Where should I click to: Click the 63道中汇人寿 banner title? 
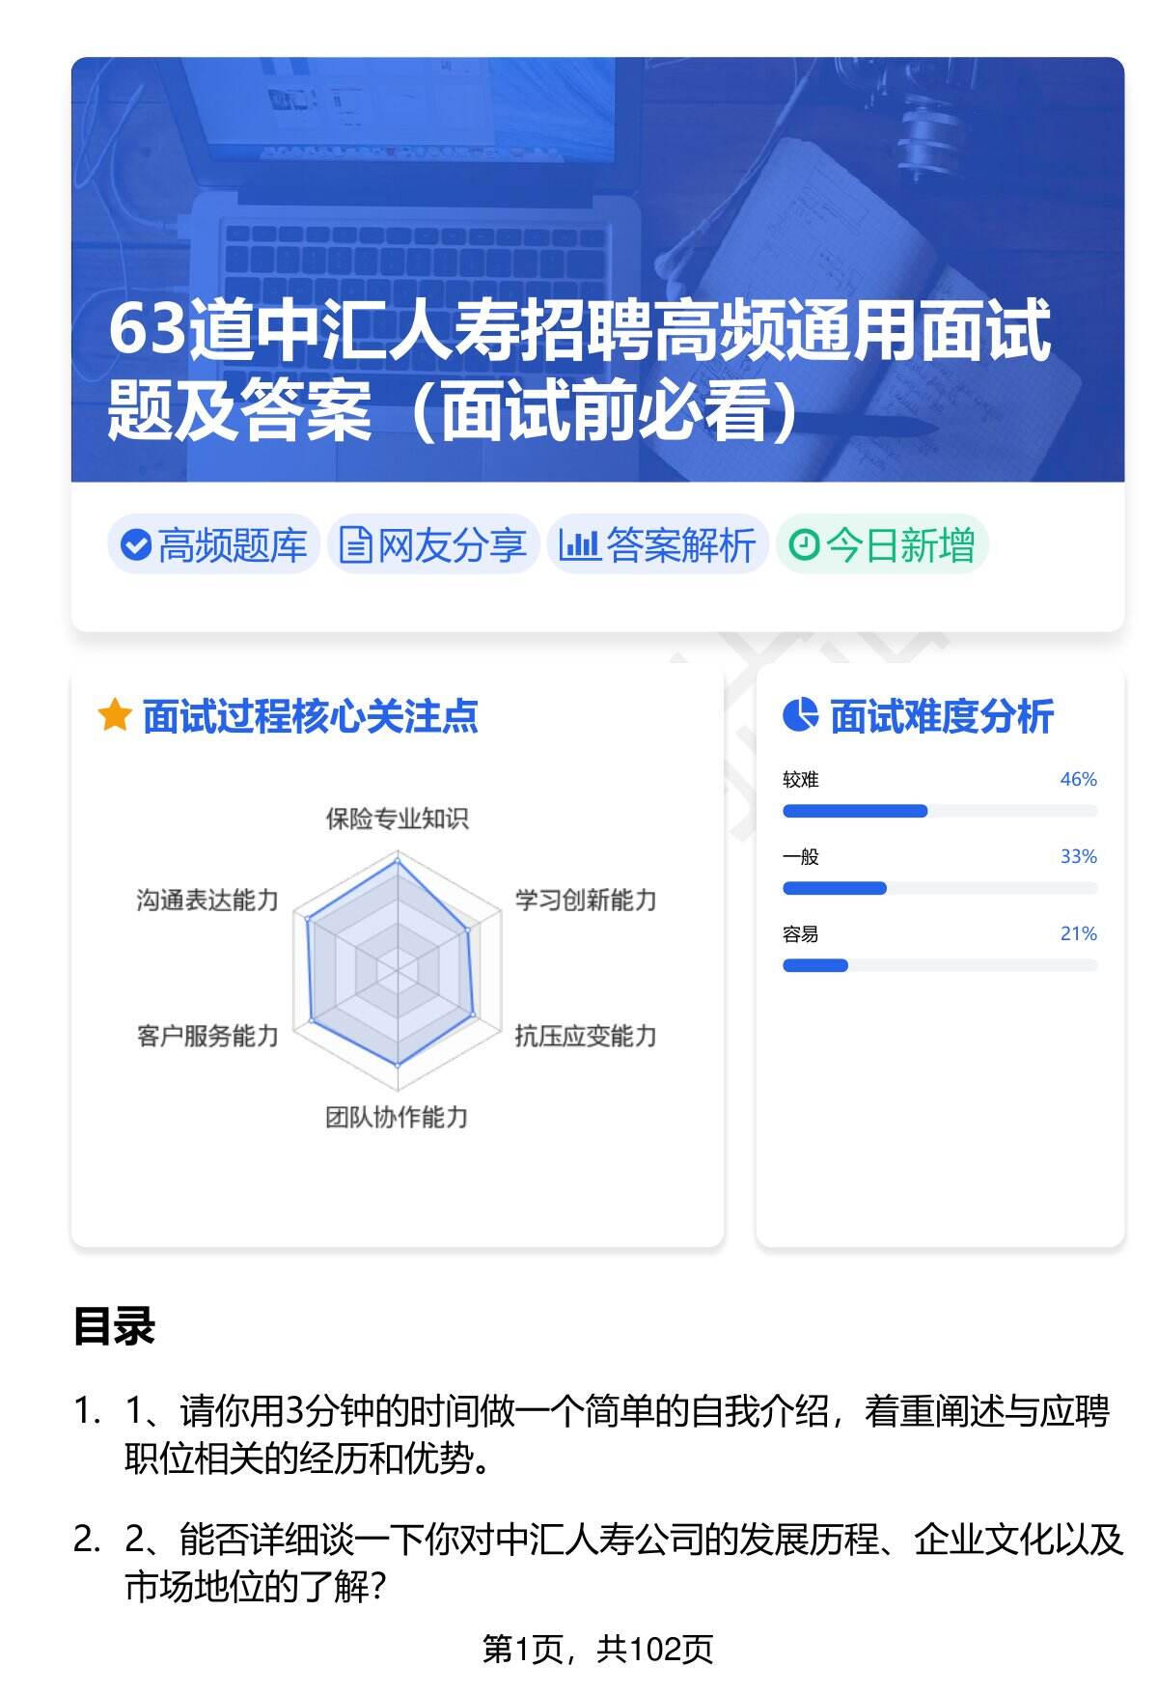579,371
